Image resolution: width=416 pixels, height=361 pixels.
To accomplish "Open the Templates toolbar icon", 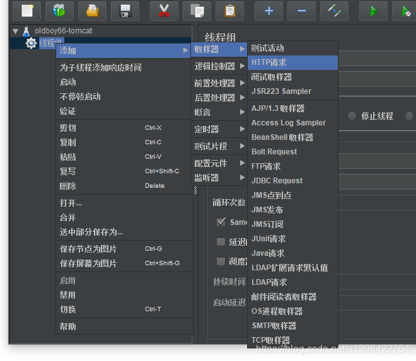I will [59, 11].
